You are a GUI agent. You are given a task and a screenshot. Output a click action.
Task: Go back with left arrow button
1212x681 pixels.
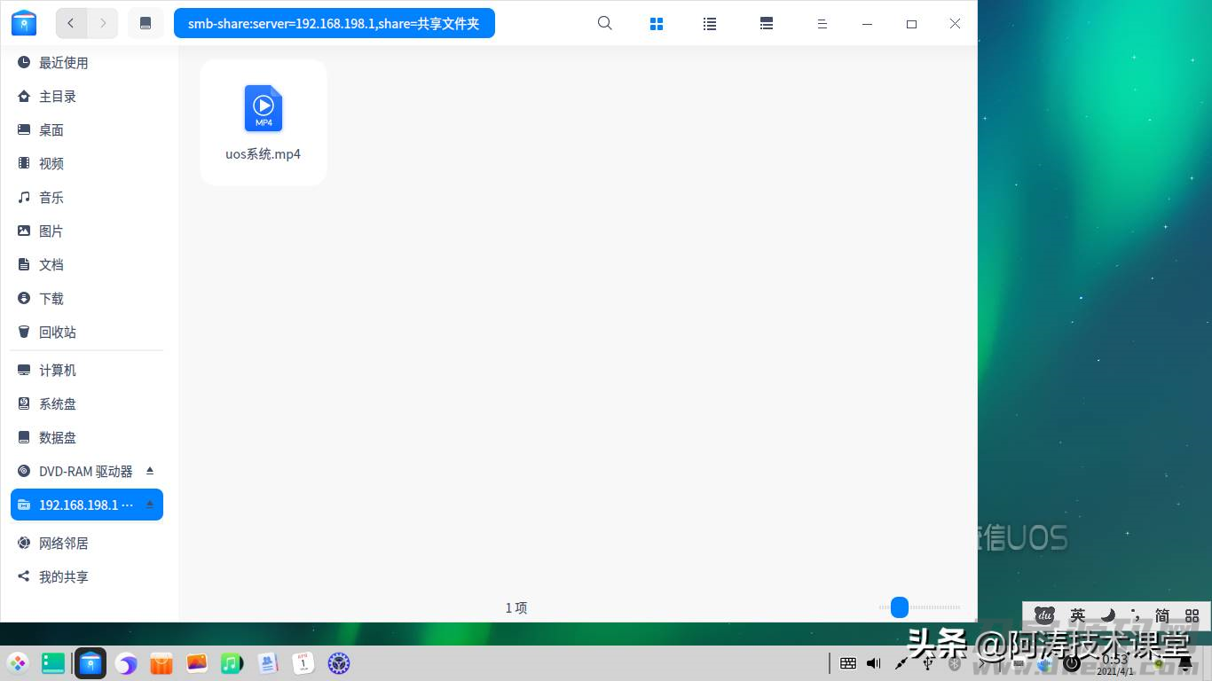(71, 23)
